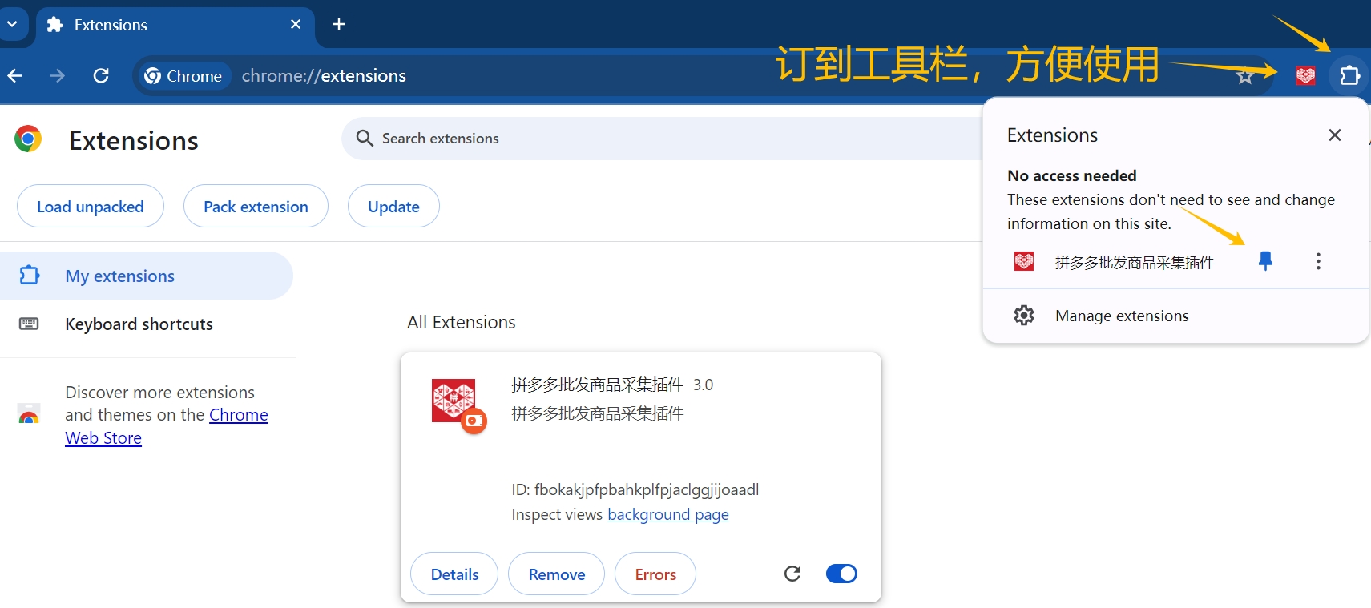This screenshot has height=608, width=1371.
Task: Reload the page with the refresh icon
Action: pos(101,75)
